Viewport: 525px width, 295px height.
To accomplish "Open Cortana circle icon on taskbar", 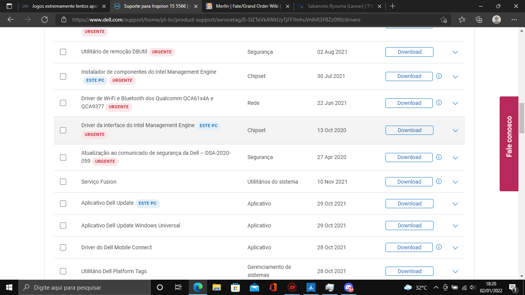I will point(160,287).
